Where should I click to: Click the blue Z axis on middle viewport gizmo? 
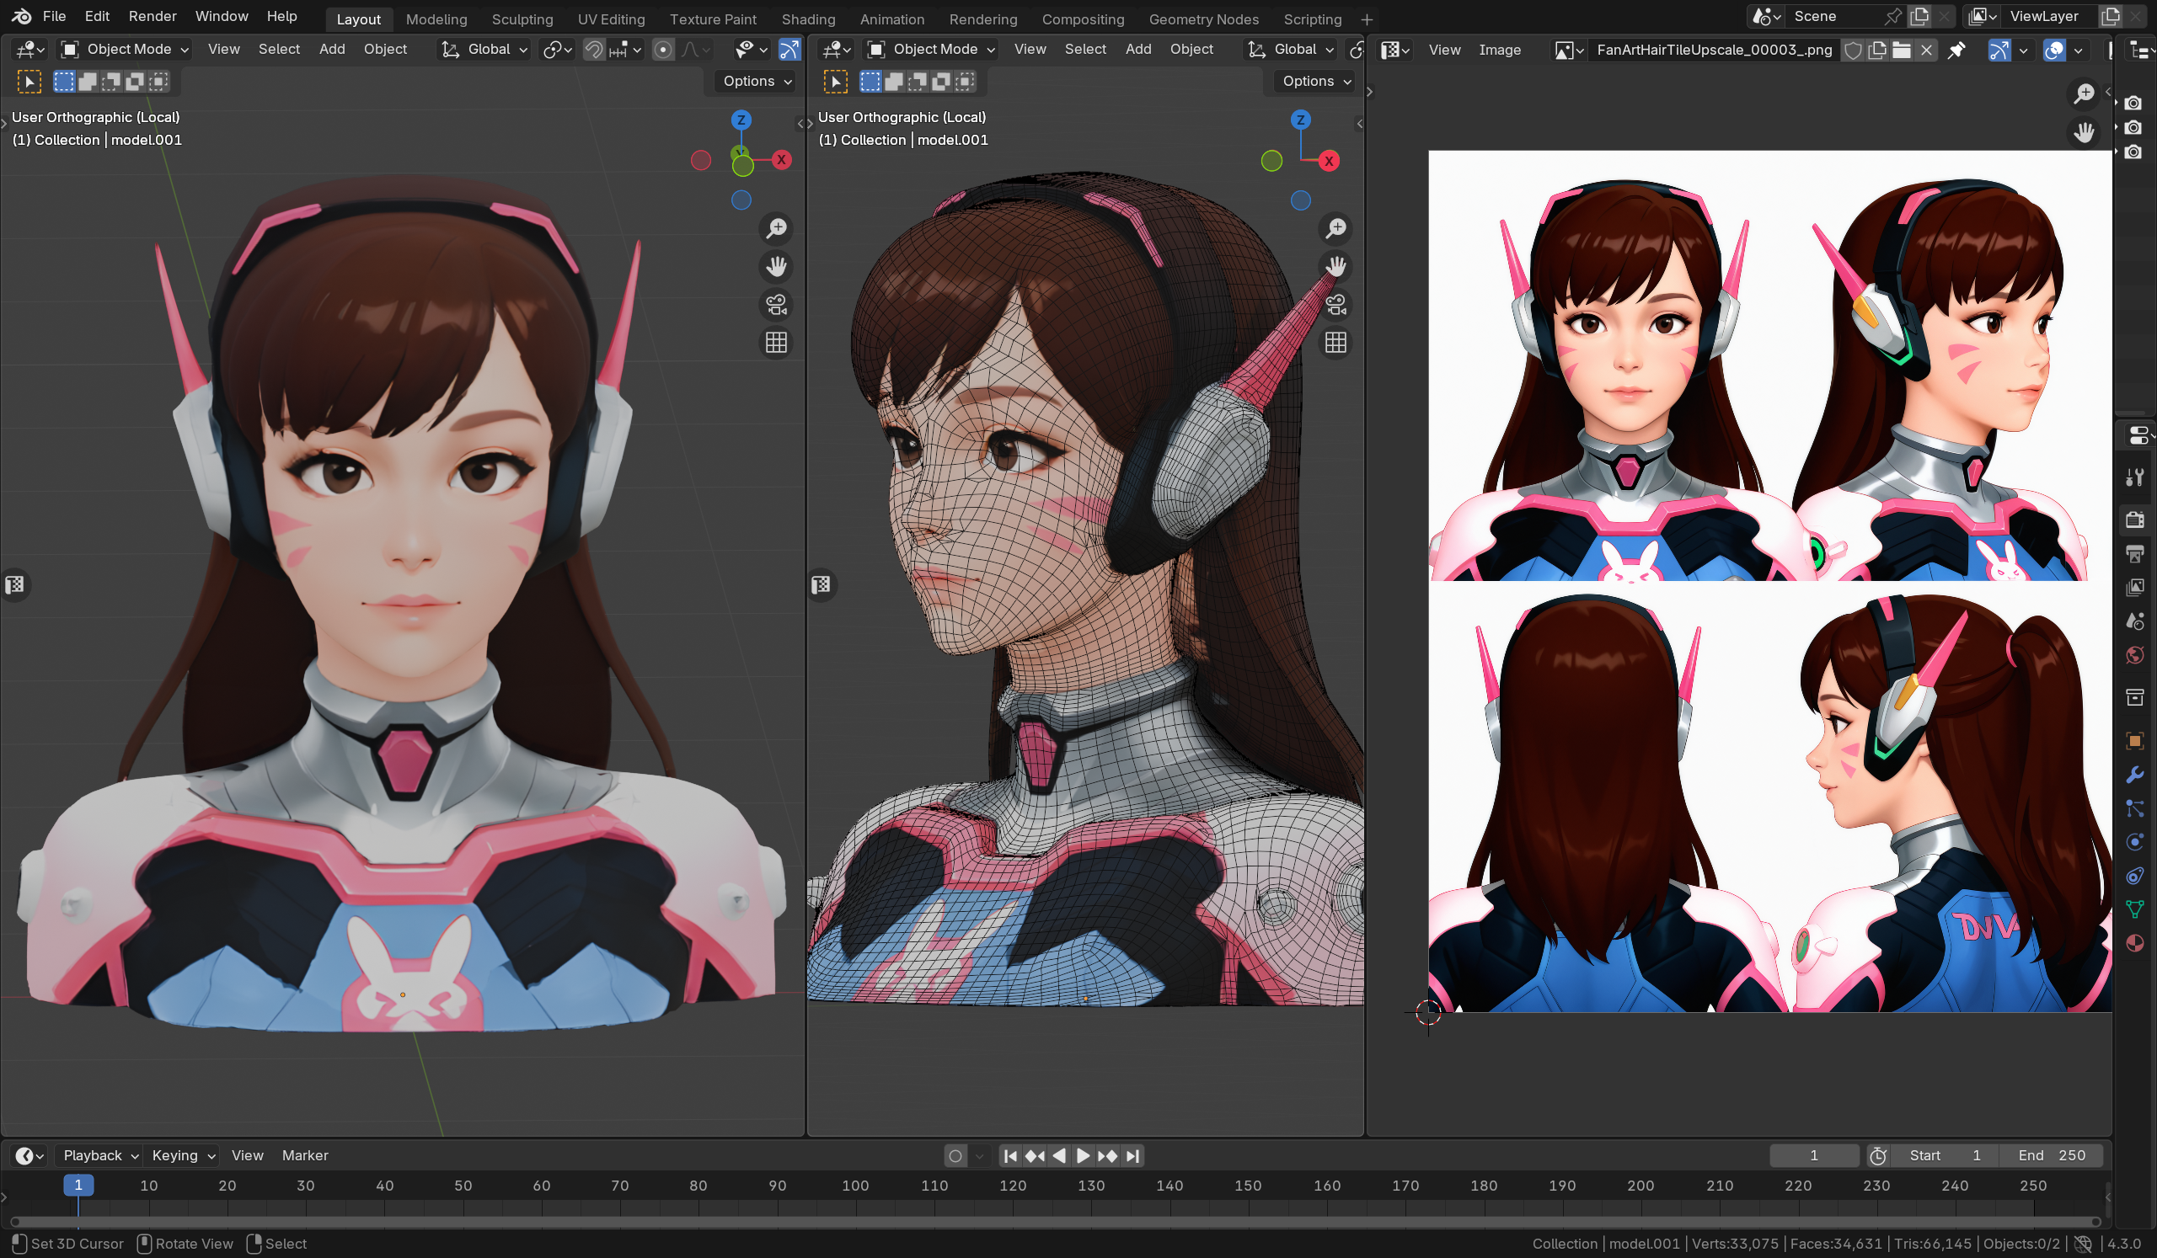[x=1300, y=120]
